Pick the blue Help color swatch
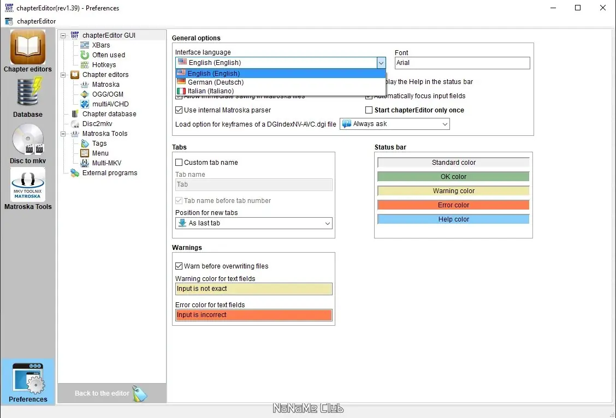Screen dimensions: 616x418 click(453, 219)
